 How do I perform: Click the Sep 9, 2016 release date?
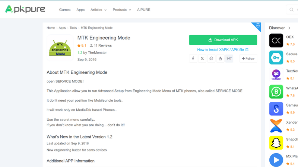tap(87, 60)
